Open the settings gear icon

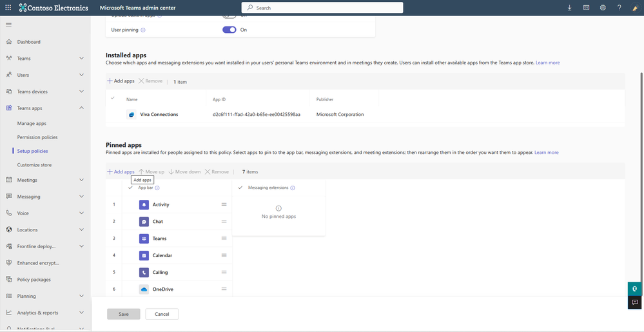pos(603,8)
